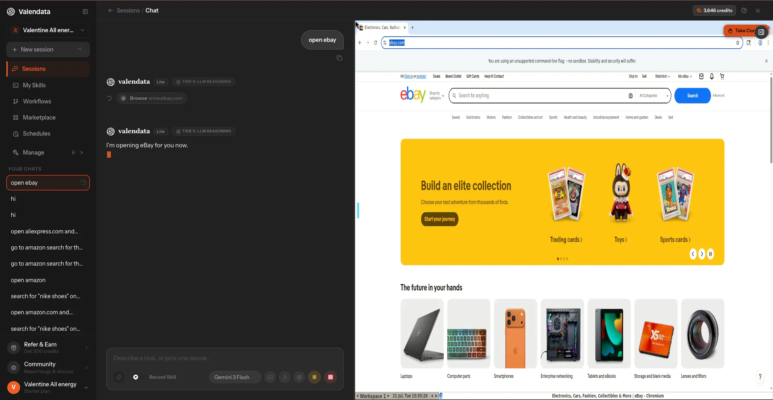Go back in the browser

coord(360,43)
